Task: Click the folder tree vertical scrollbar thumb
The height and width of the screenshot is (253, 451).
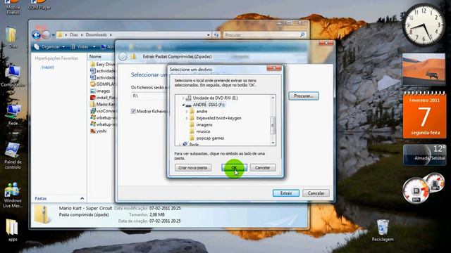Action: [x=273, y=125]
